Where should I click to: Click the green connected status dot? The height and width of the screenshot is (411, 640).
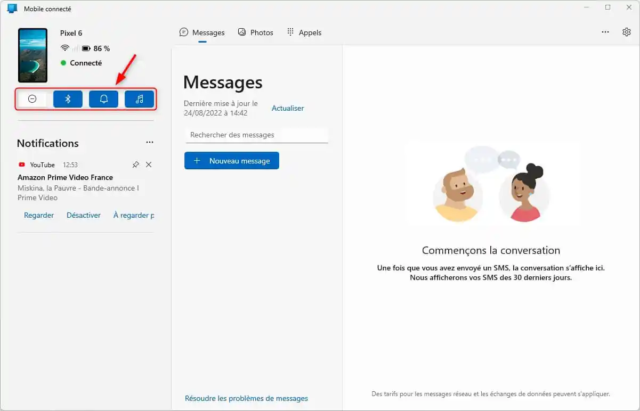tap(63, 63)
